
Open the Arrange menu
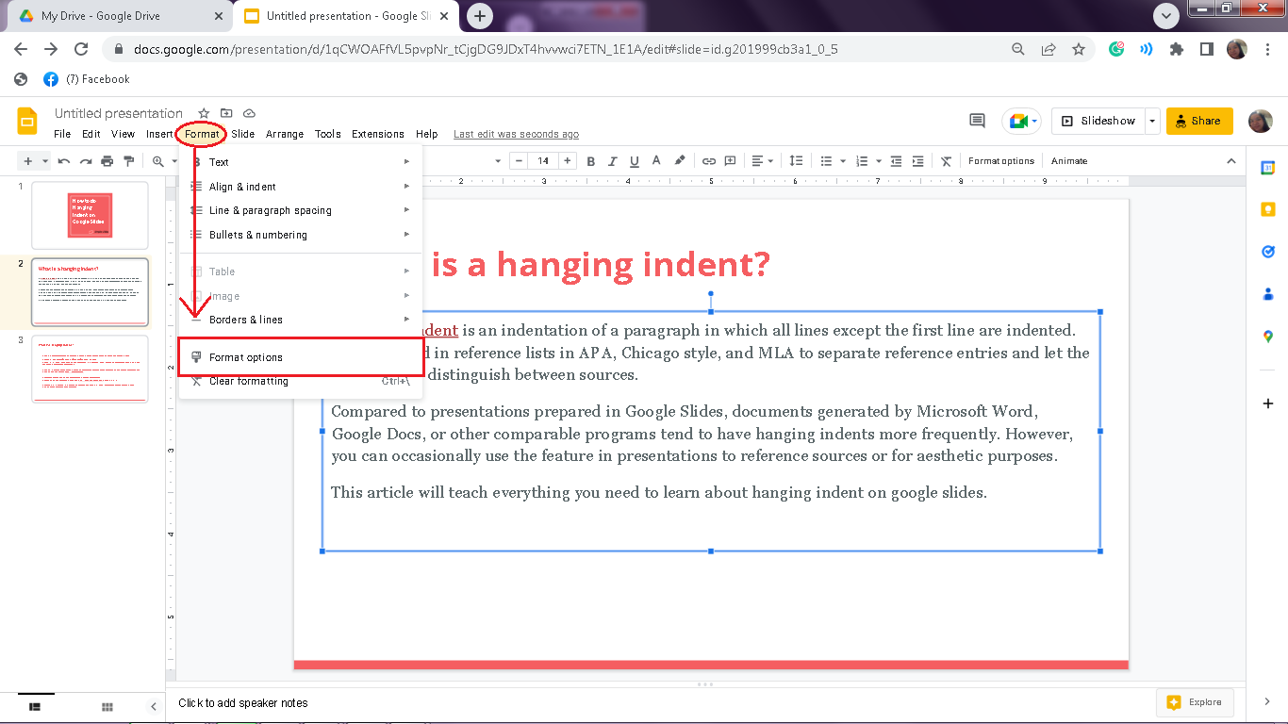click(x=285, y=134)
